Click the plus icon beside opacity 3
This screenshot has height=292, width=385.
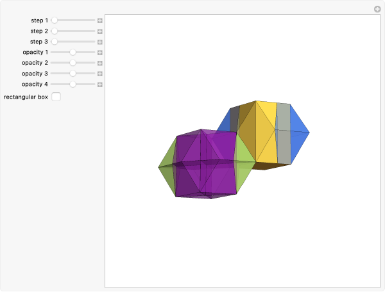click(x=100, y=74)
